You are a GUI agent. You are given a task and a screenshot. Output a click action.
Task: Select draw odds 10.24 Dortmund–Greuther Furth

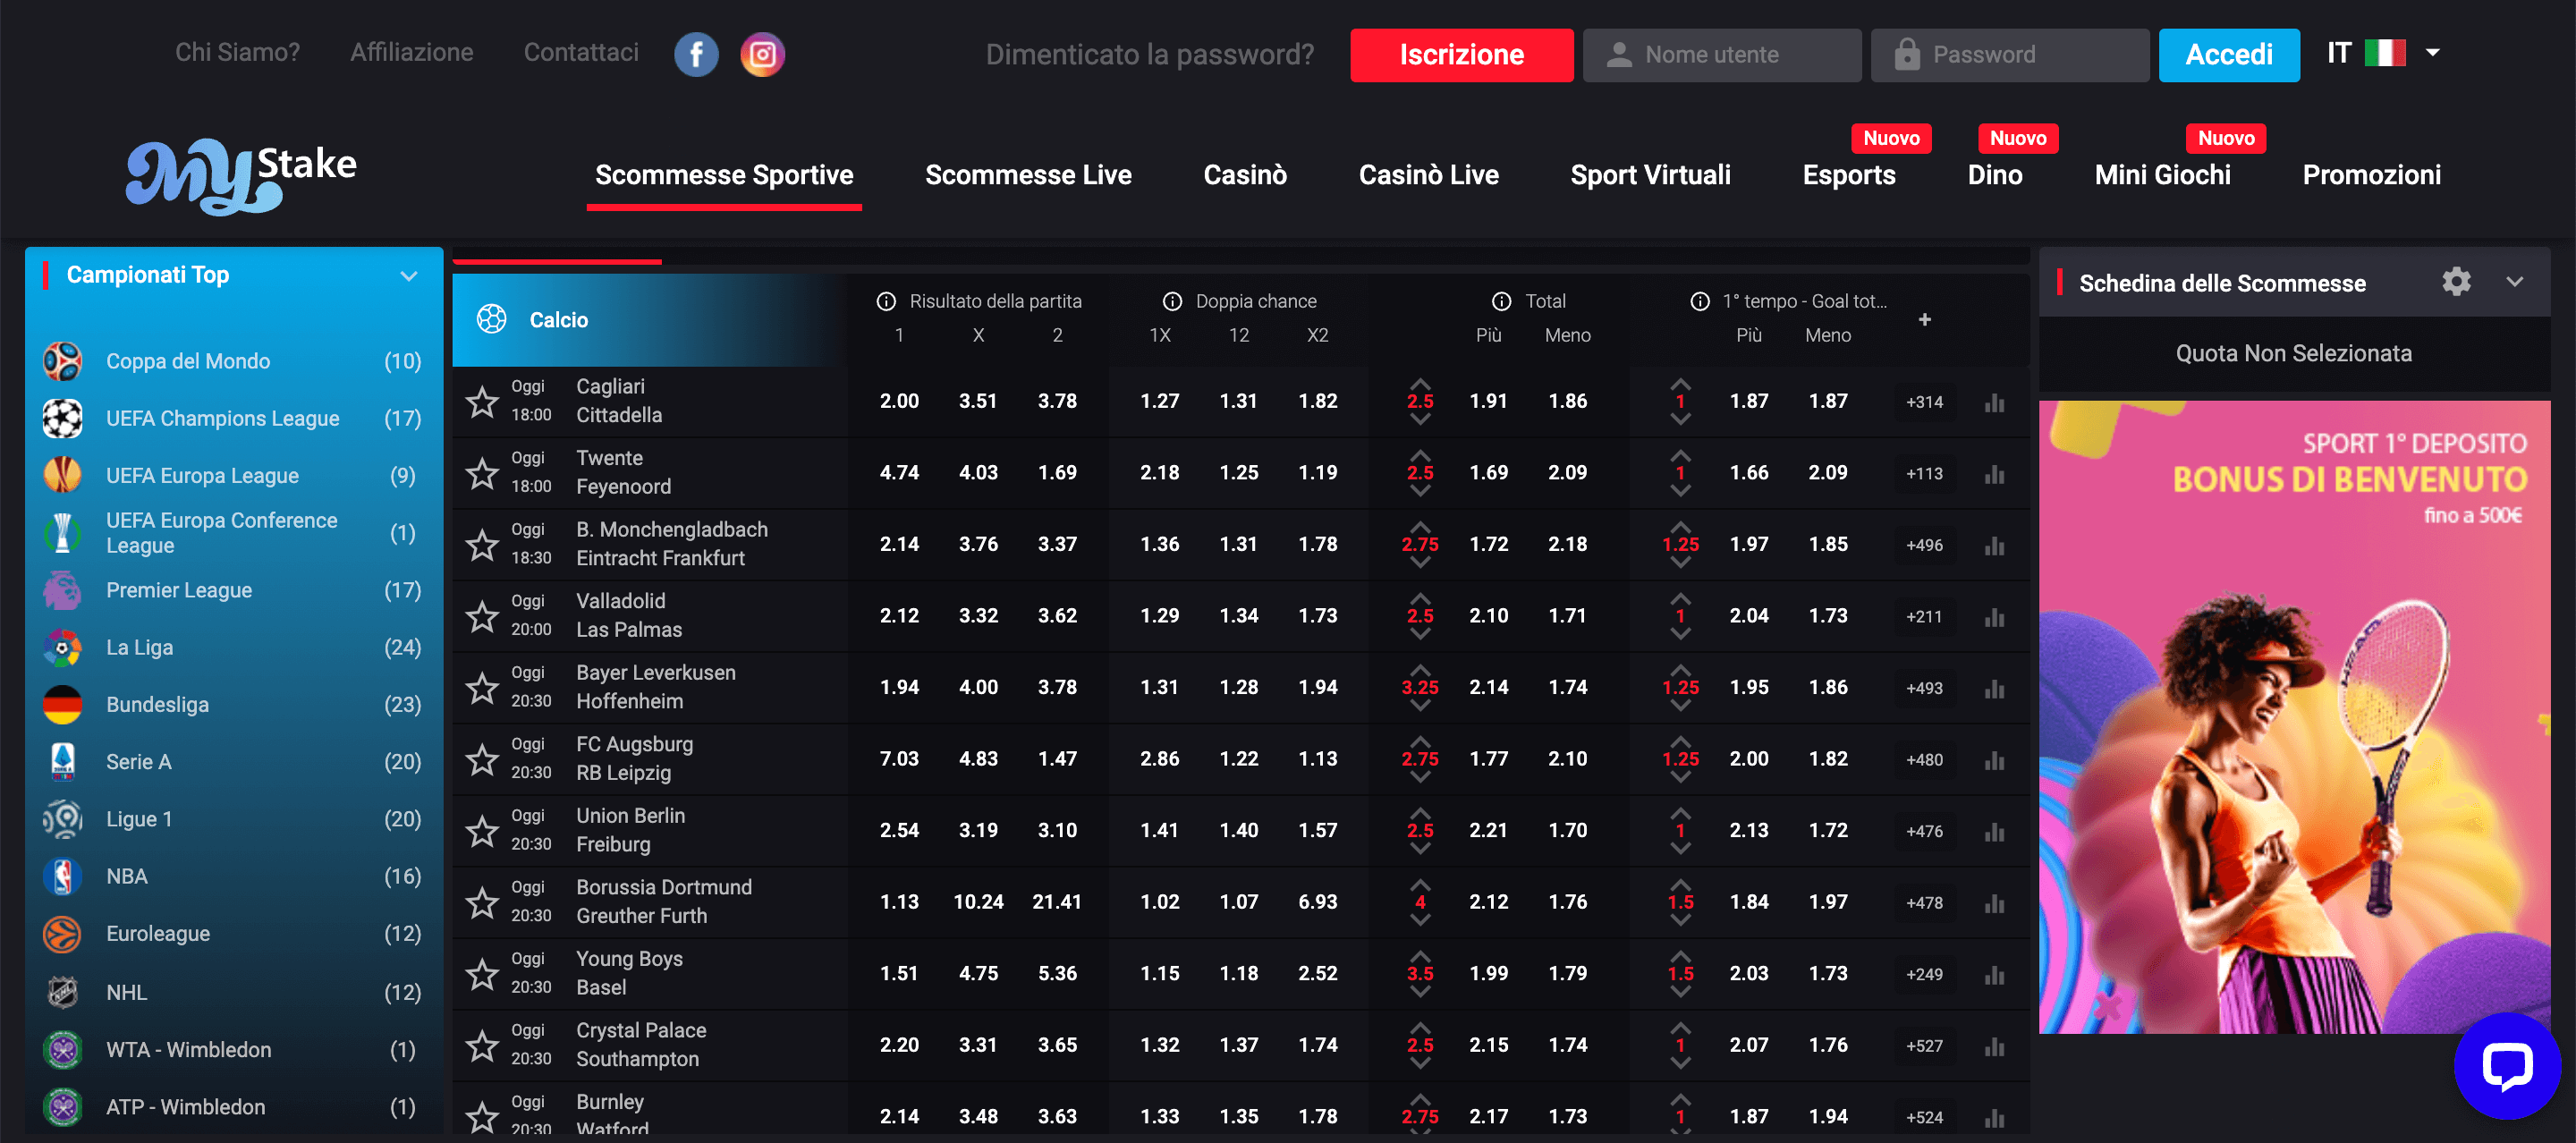click(978, 902)
